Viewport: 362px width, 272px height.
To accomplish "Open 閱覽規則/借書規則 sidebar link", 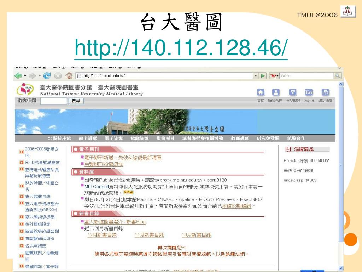I will pos(42,256).
